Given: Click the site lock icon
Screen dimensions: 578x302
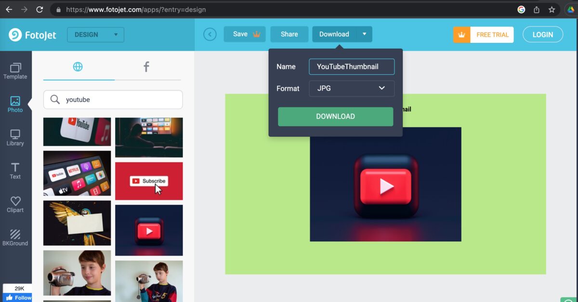Looking at the screenshot, I should click(59, 9).
